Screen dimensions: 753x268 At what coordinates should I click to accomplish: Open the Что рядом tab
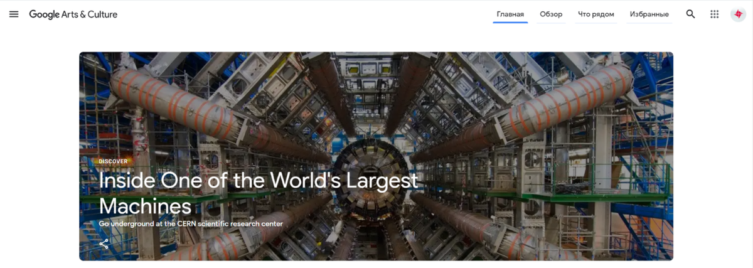click(596, 14)
